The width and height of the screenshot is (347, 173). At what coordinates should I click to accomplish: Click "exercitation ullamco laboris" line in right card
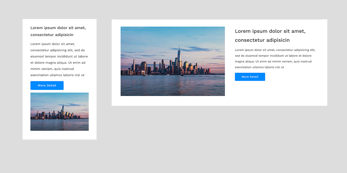[x=259, y=67]
